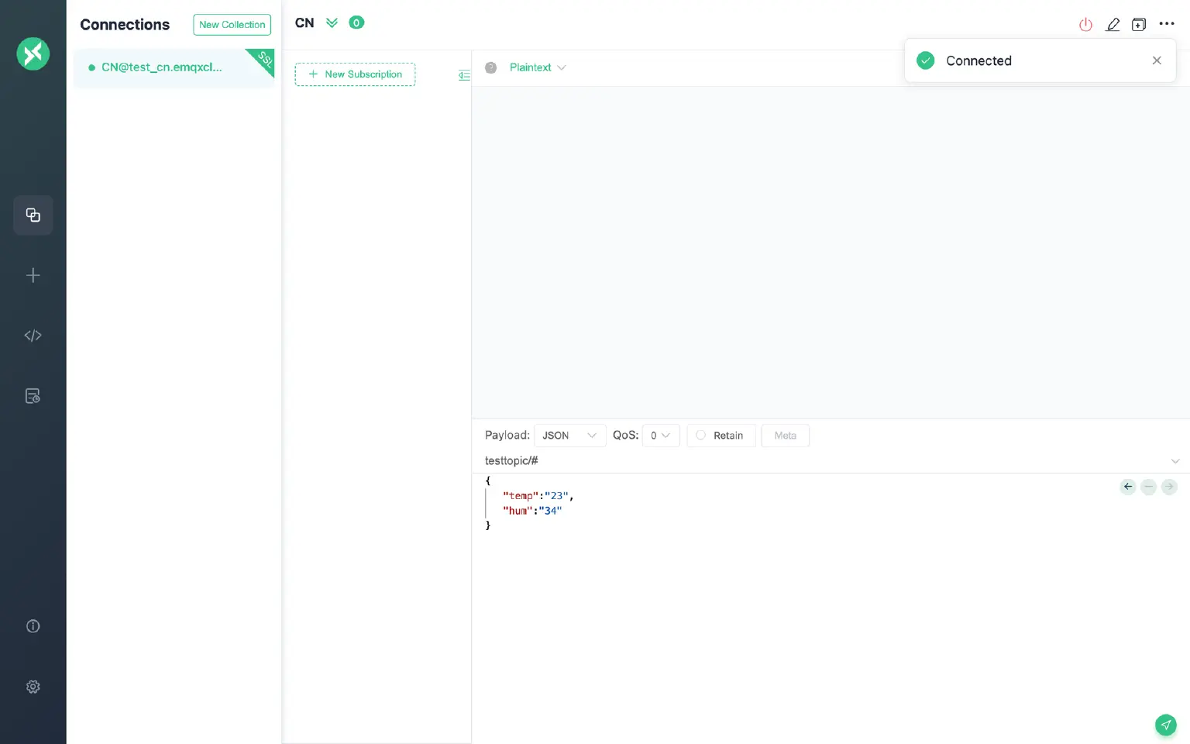Click the New Subscription button
1190x744 pixels.
355,74
